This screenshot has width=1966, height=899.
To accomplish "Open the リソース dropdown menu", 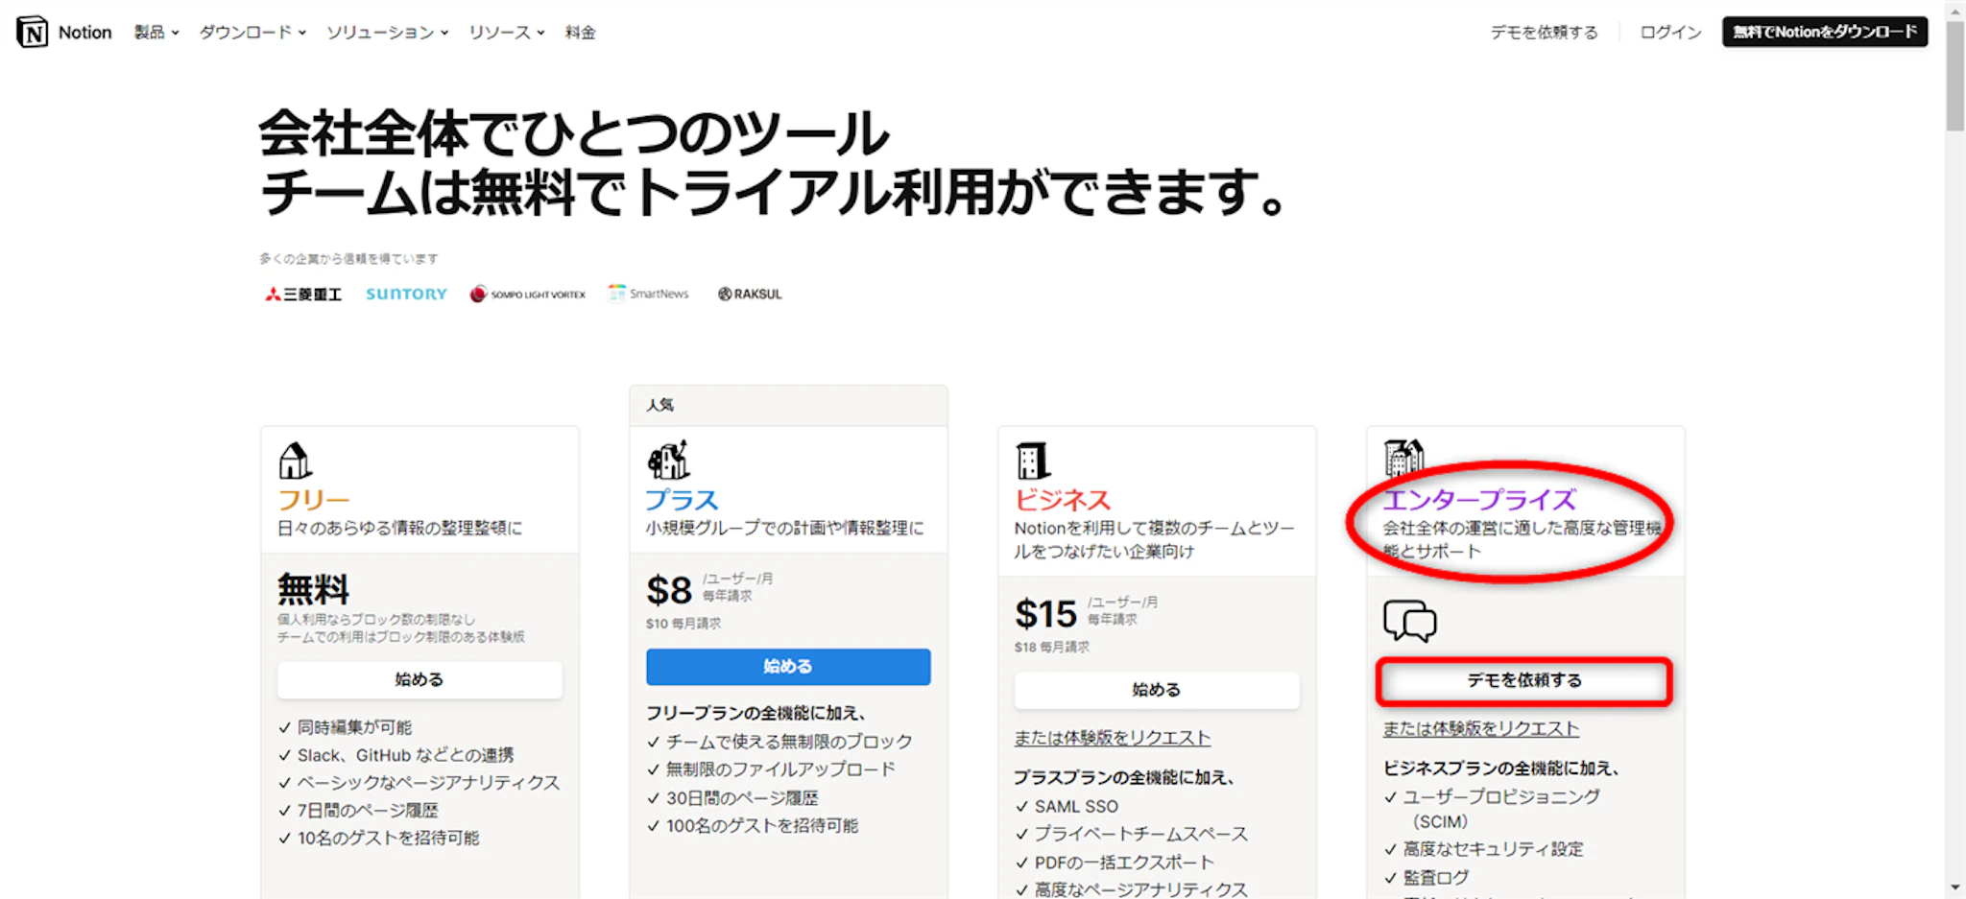I will 506,33.
